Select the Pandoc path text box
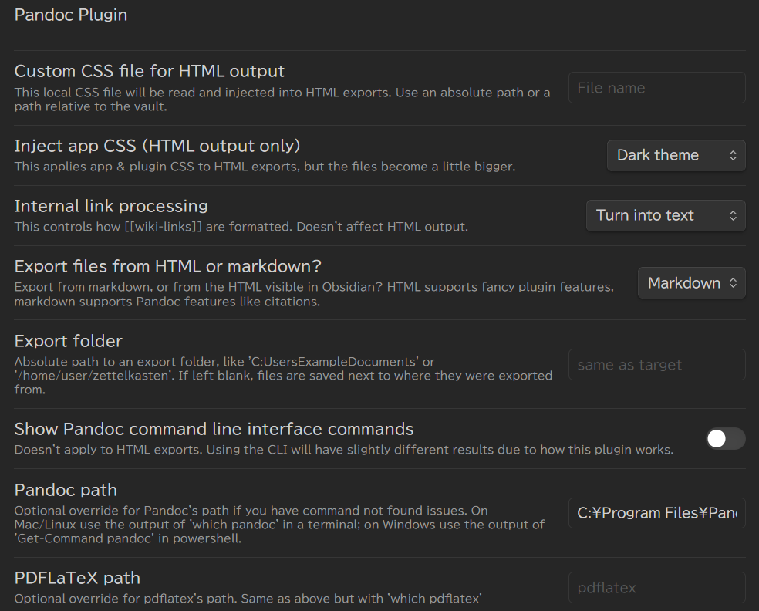 (656, 513)
